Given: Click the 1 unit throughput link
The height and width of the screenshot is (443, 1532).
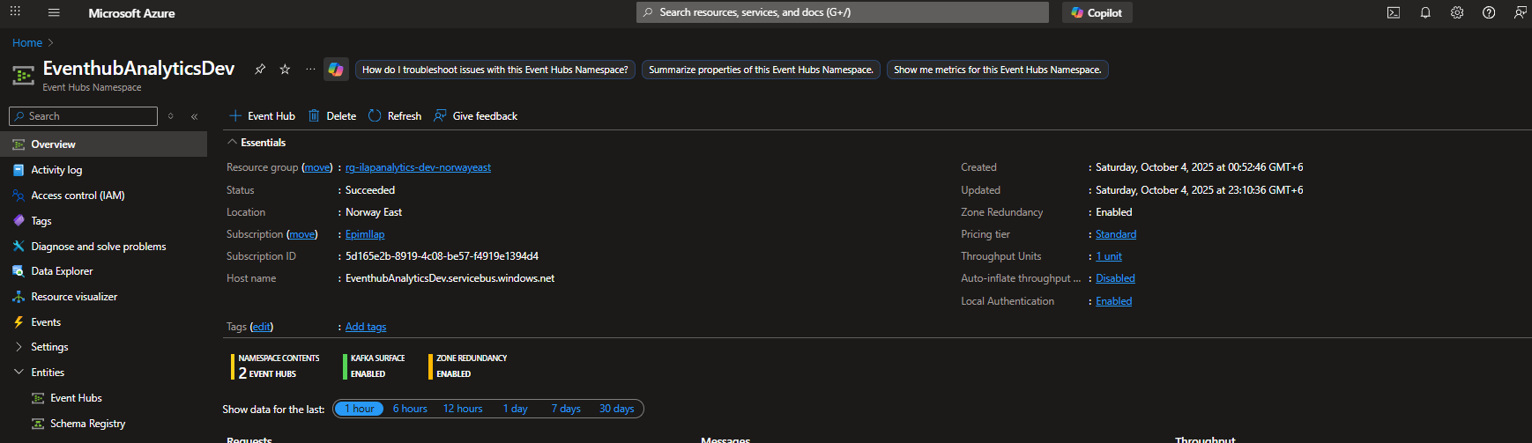Looking at the screenshot, I should coord(1109,256).
